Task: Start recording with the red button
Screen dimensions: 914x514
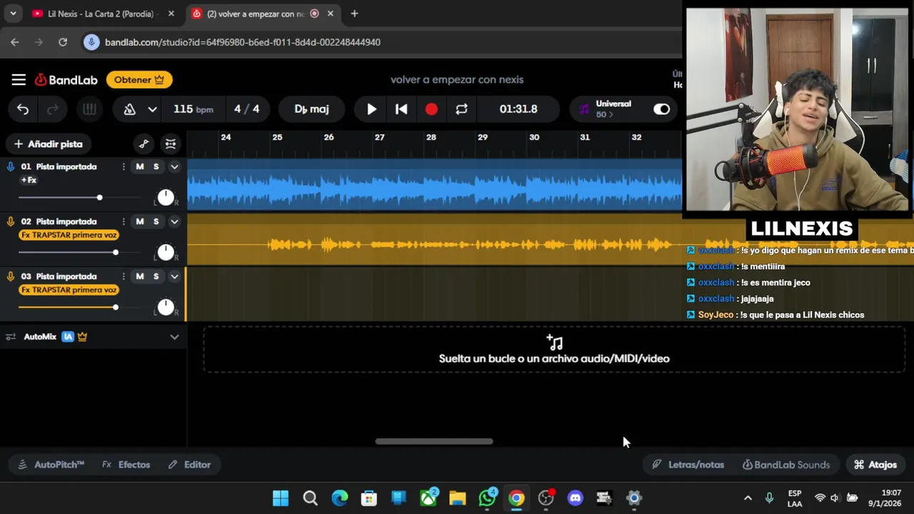Action: (x=431, y=109)
